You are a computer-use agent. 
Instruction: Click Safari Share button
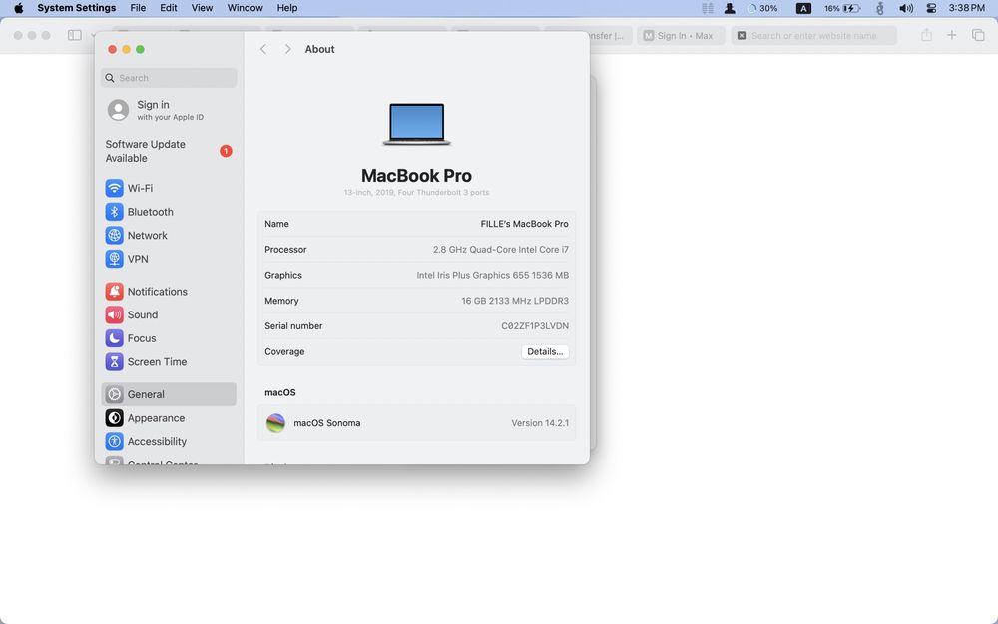coord(927,36)
